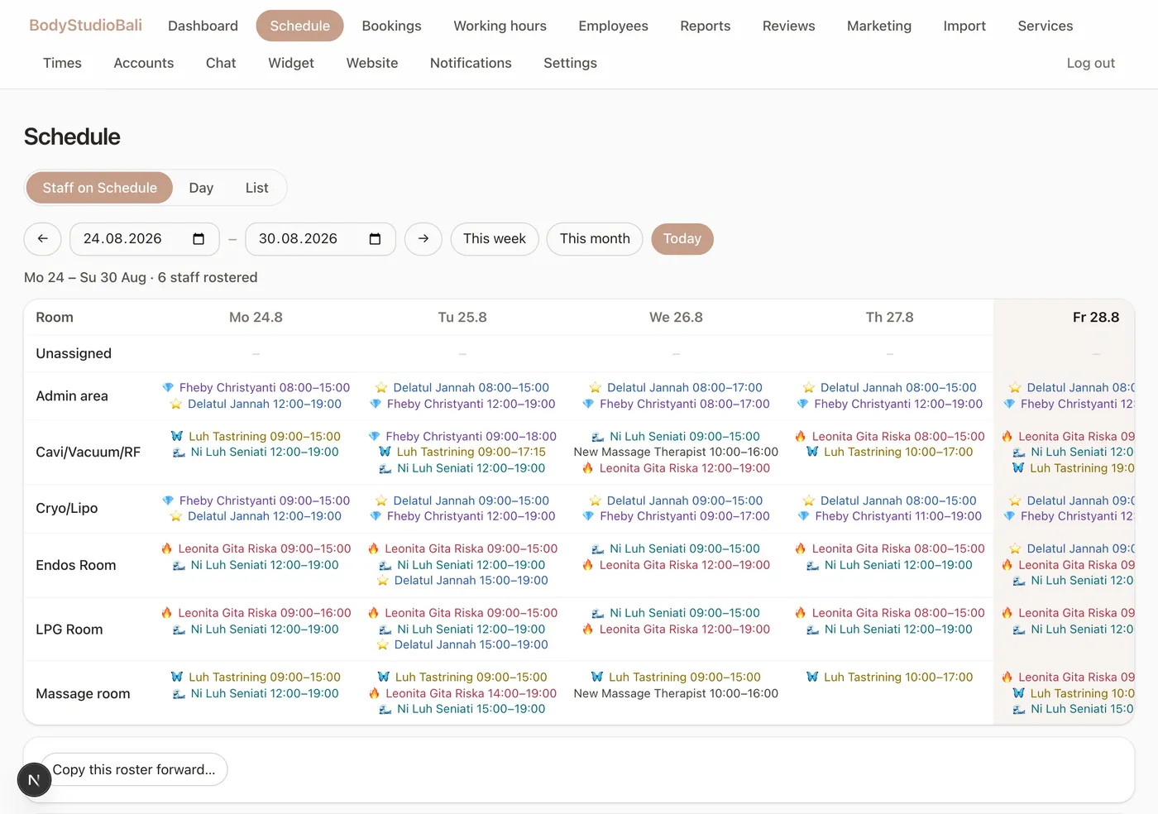Click Log out
The height and width of the screenshot is (814, 1158).
click(1090, 63)
